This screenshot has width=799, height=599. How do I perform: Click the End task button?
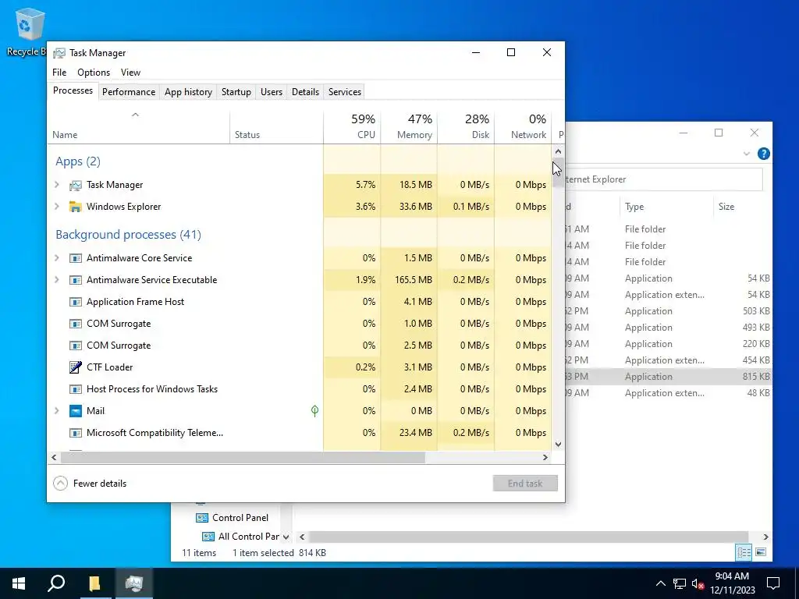pos(525,484)
